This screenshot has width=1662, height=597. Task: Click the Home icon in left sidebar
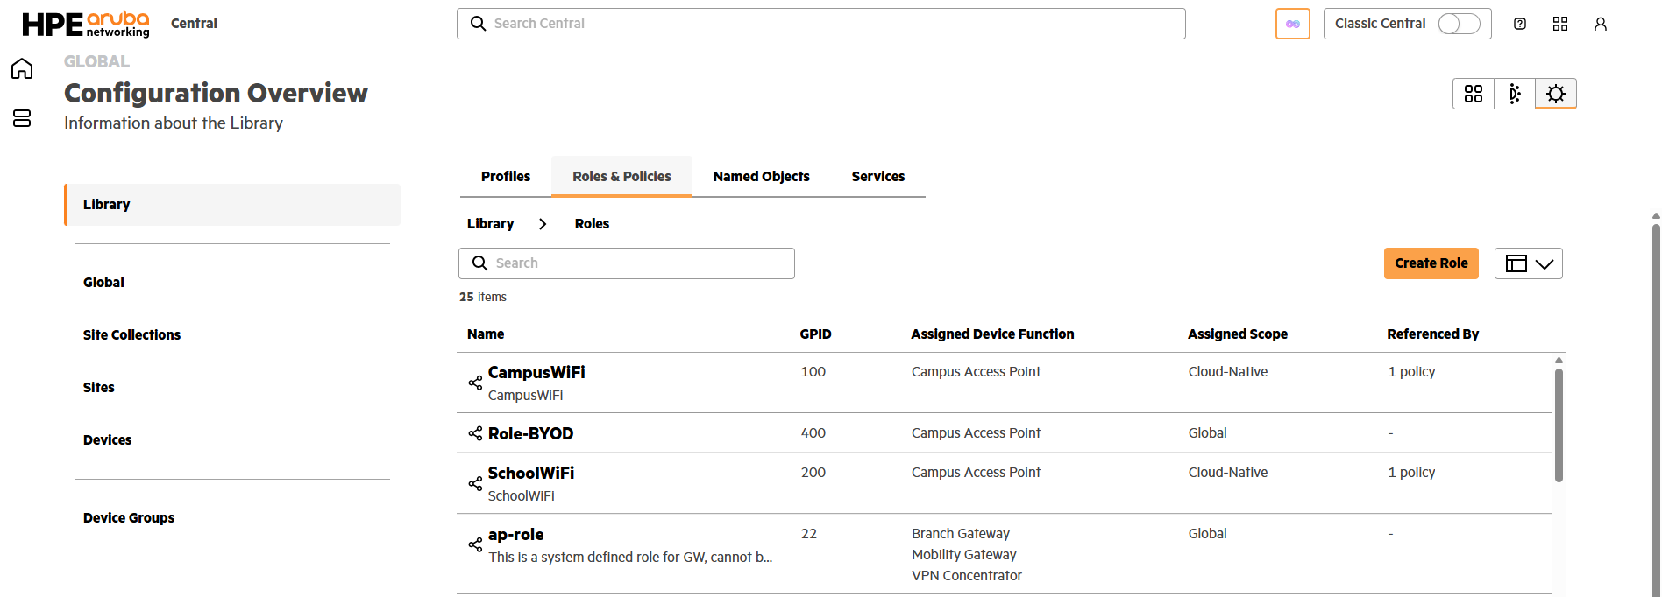[22, 69]
